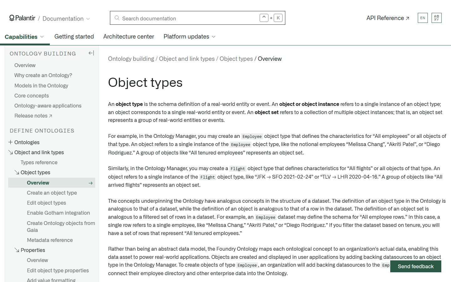Expand the Ontologies plus icon
The height and width of the screenshot is (282, 451).
click(11, 142)
